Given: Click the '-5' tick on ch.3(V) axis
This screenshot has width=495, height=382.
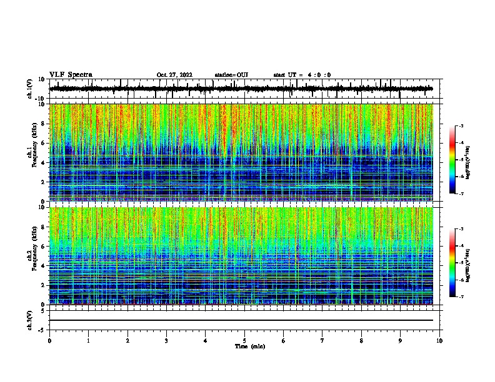Looking at the screenshot, I should (x=42, y=330).
